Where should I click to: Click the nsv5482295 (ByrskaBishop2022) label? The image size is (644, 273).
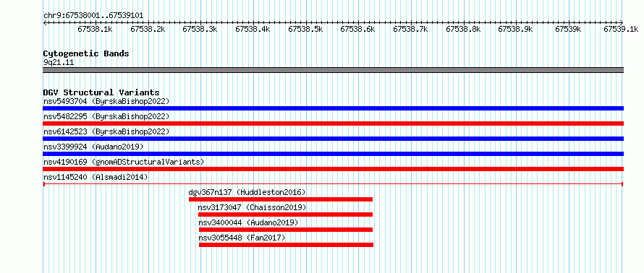pyautogui.click(x=106, y=116)
